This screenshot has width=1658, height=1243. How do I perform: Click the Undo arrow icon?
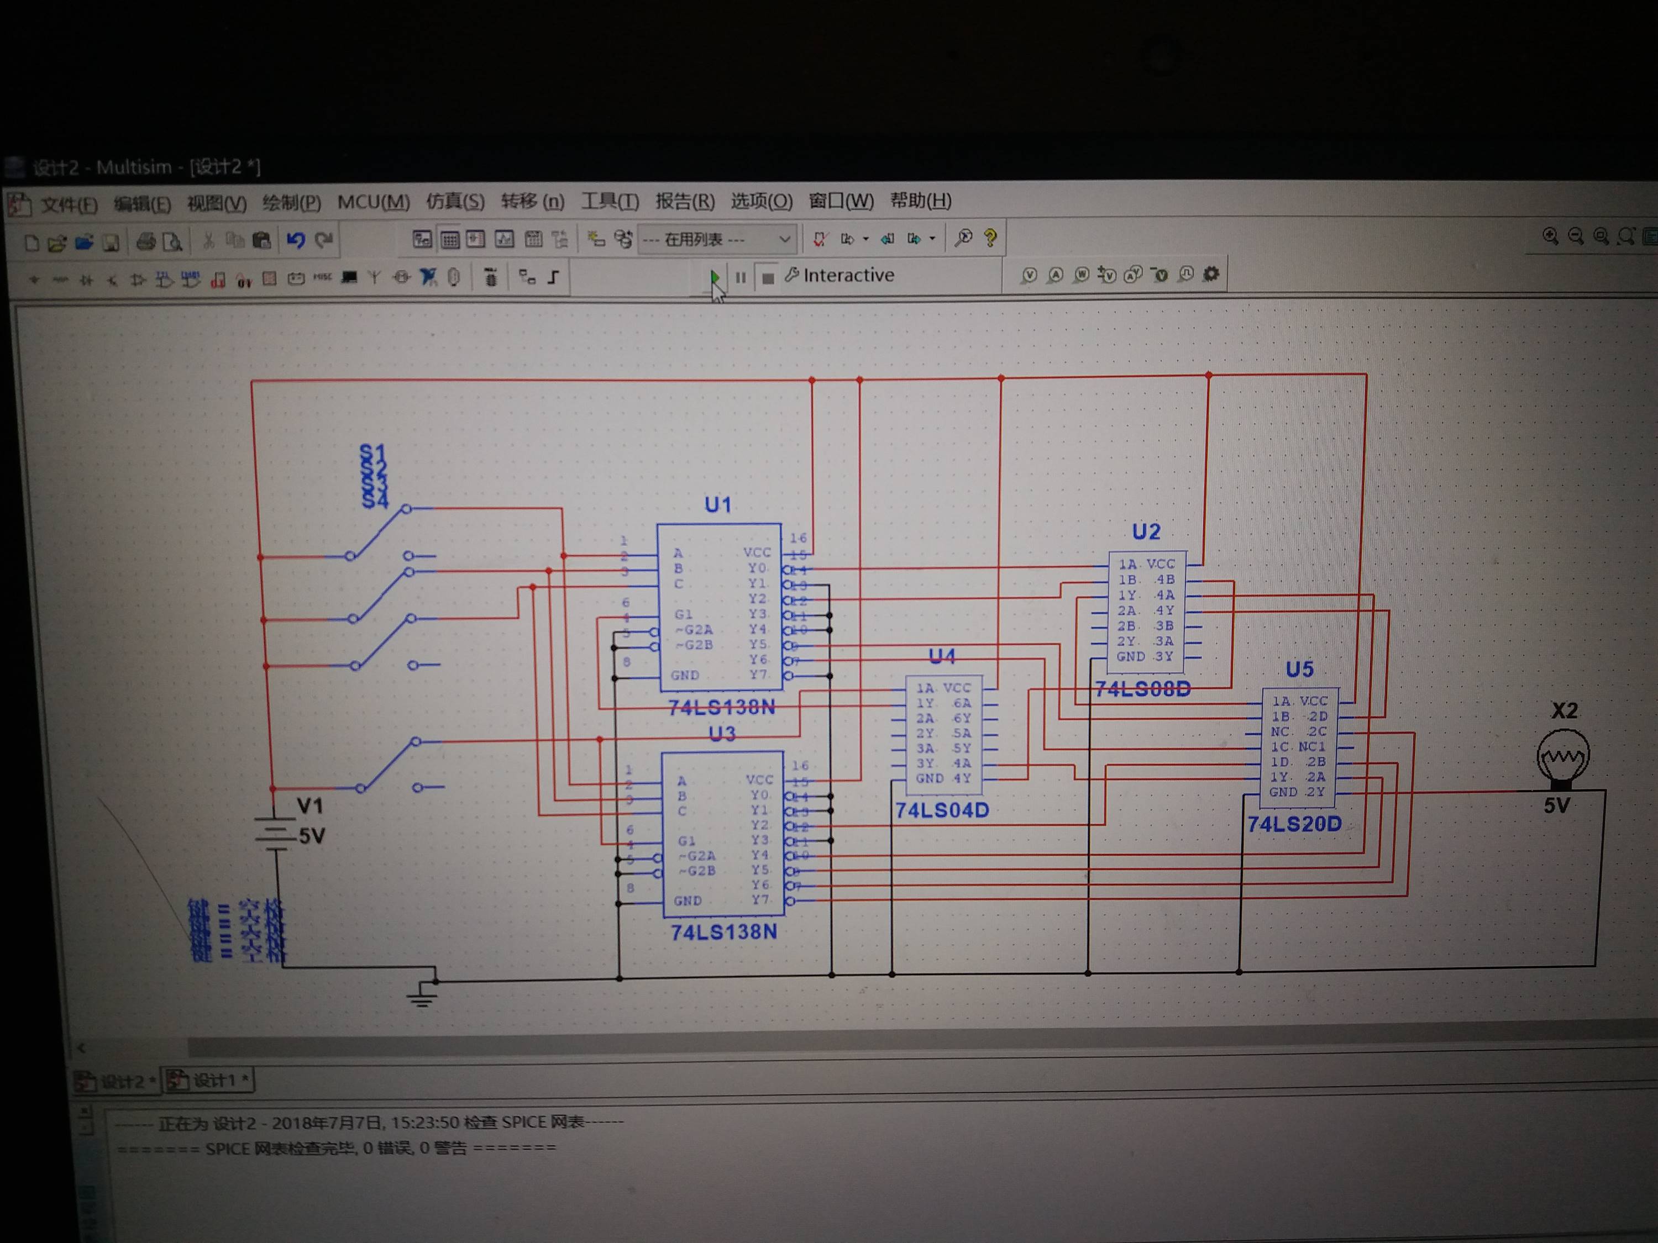click(295, 240)
